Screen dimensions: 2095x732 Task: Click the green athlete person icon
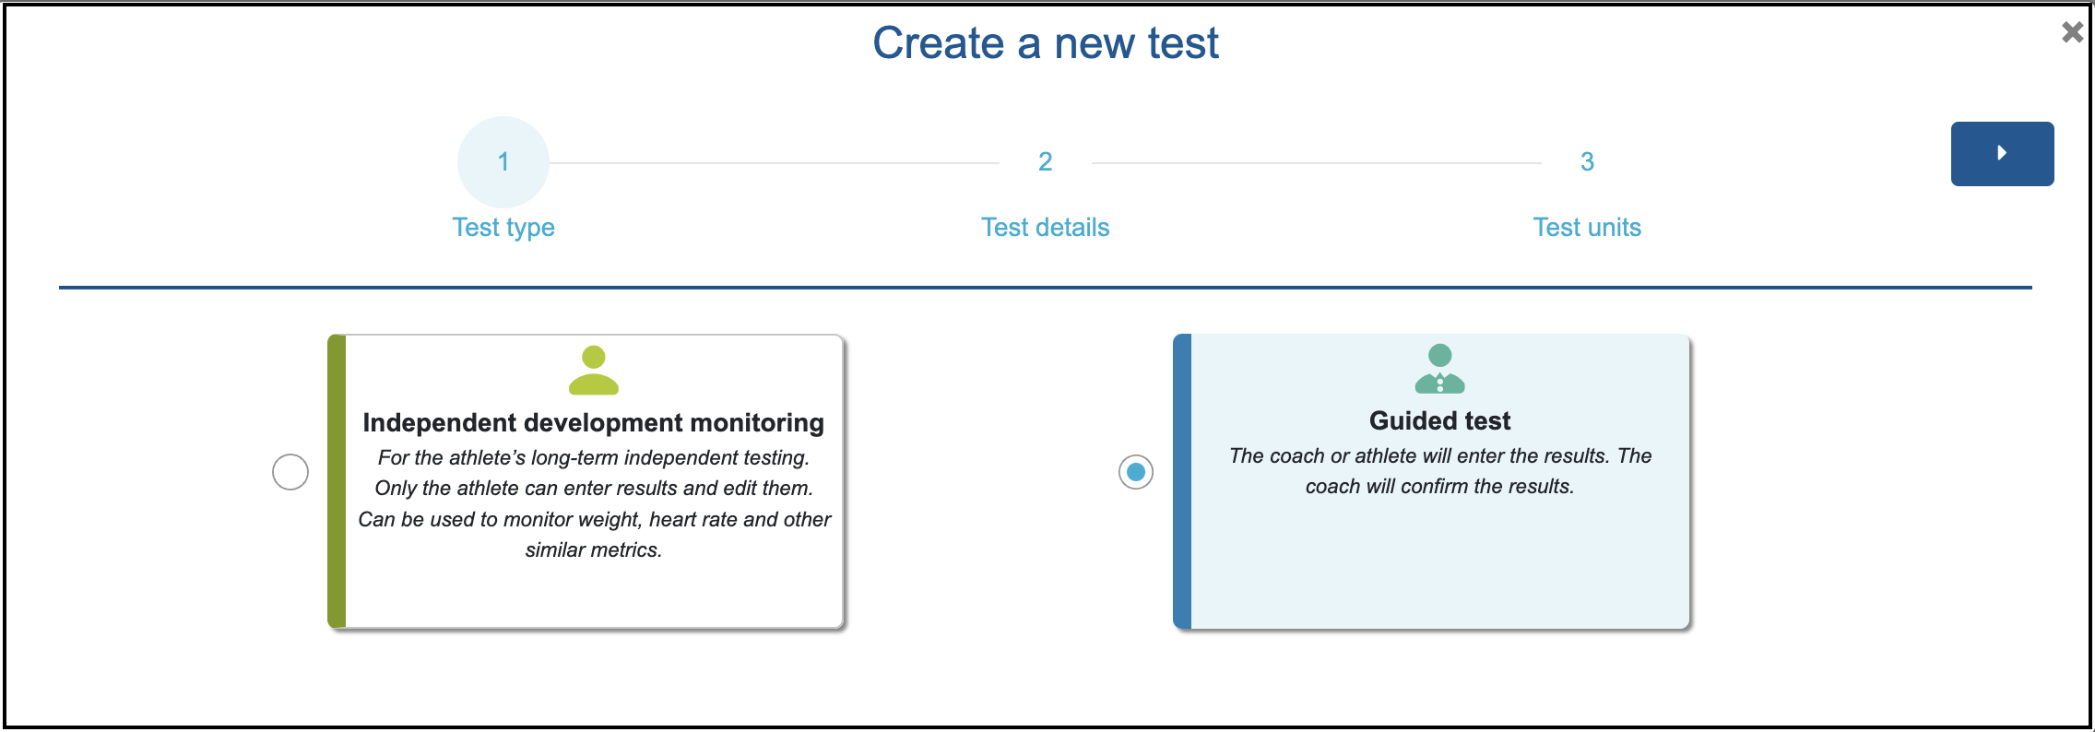tap(594, 370)
